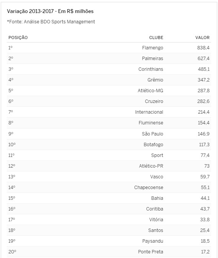Click the Cruzeiro value 282,6

[x=203, y=101]
